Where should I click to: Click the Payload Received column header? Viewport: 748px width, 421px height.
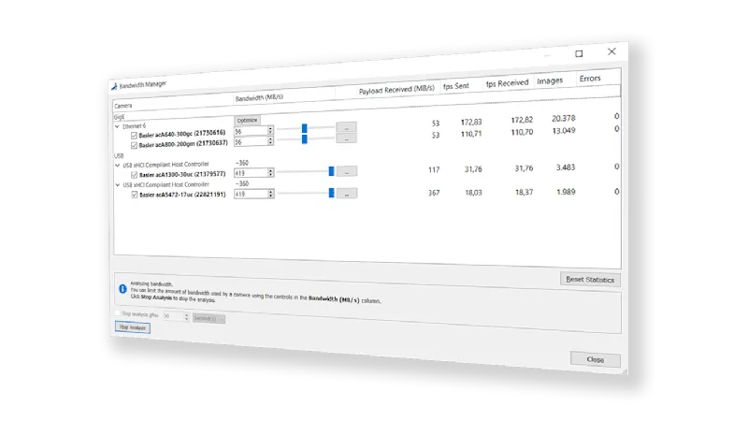point(396,91)
